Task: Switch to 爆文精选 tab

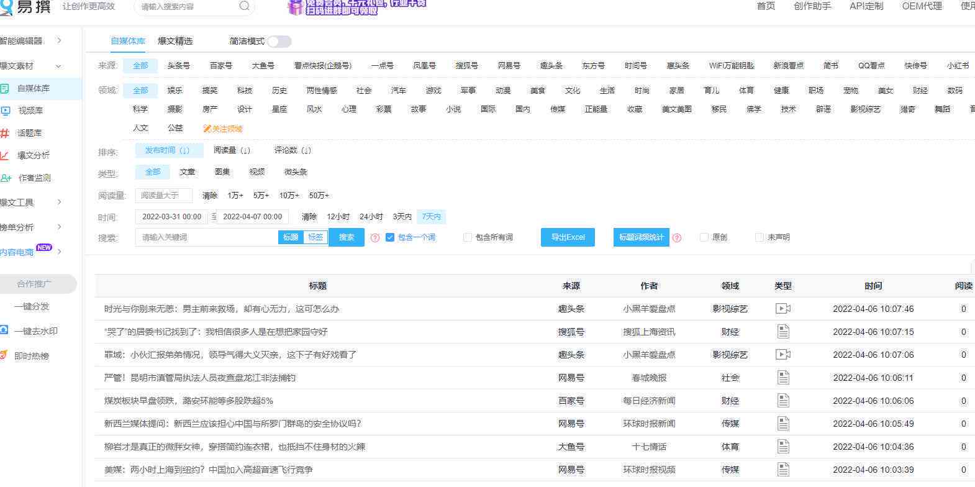Action: (x=175, y=41)
